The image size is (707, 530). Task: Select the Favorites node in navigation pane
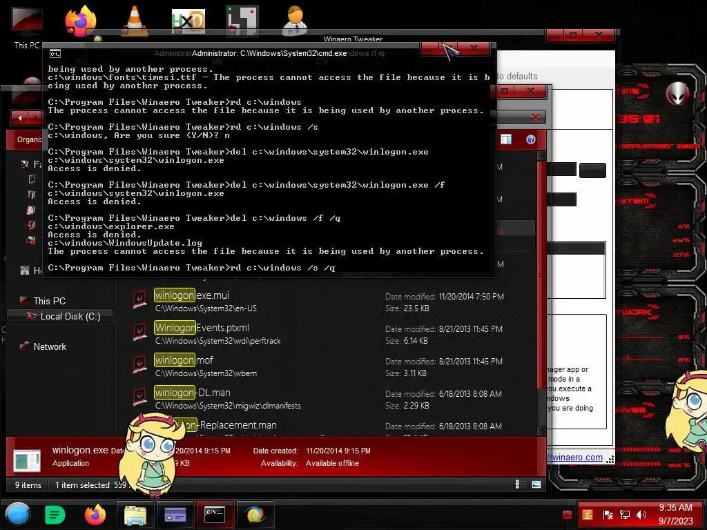(x=30, y=164)
